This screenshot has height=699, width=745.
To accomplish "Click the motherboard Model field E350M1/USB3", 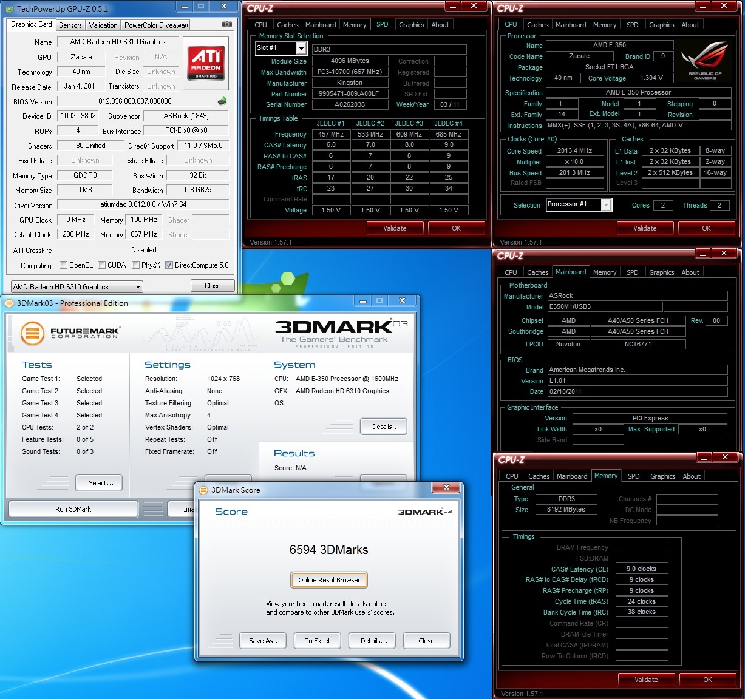I will (x=604, y=307).
